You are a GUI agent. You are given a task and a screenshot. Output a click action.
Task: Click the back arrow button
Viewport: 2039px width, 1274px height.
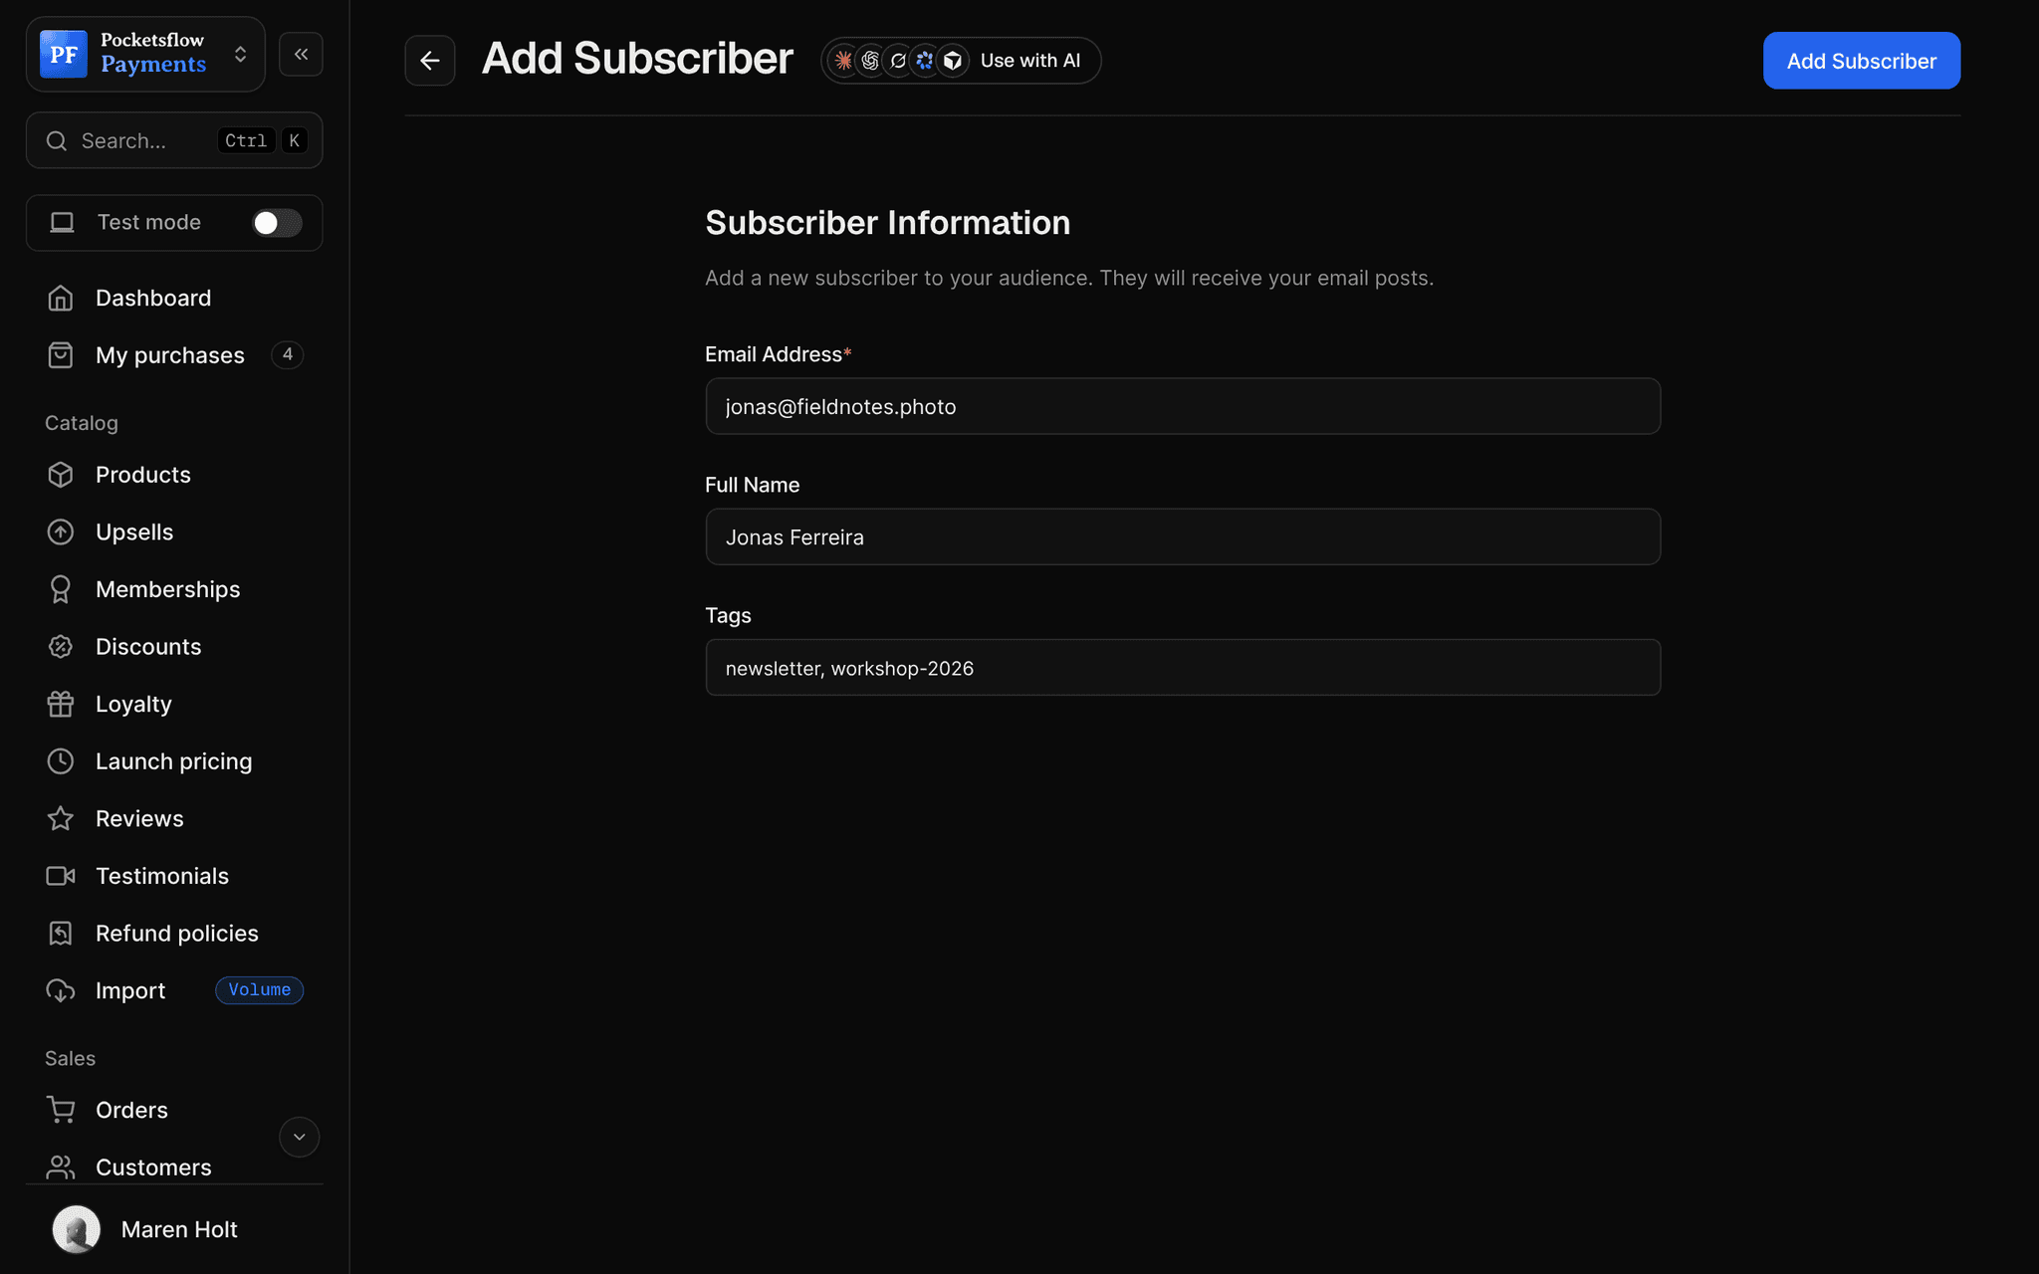(x=430, y=61)
